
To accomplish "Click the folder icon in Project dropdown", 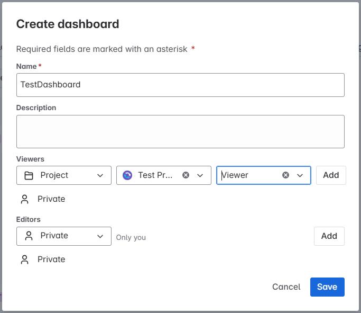I will 29,175.
